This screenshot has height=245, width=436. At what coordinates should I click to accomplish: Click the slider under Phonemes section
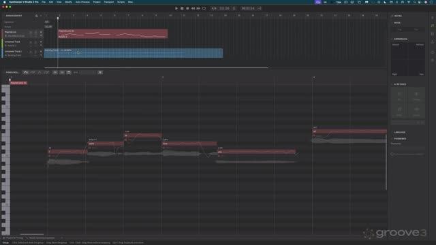407,154
